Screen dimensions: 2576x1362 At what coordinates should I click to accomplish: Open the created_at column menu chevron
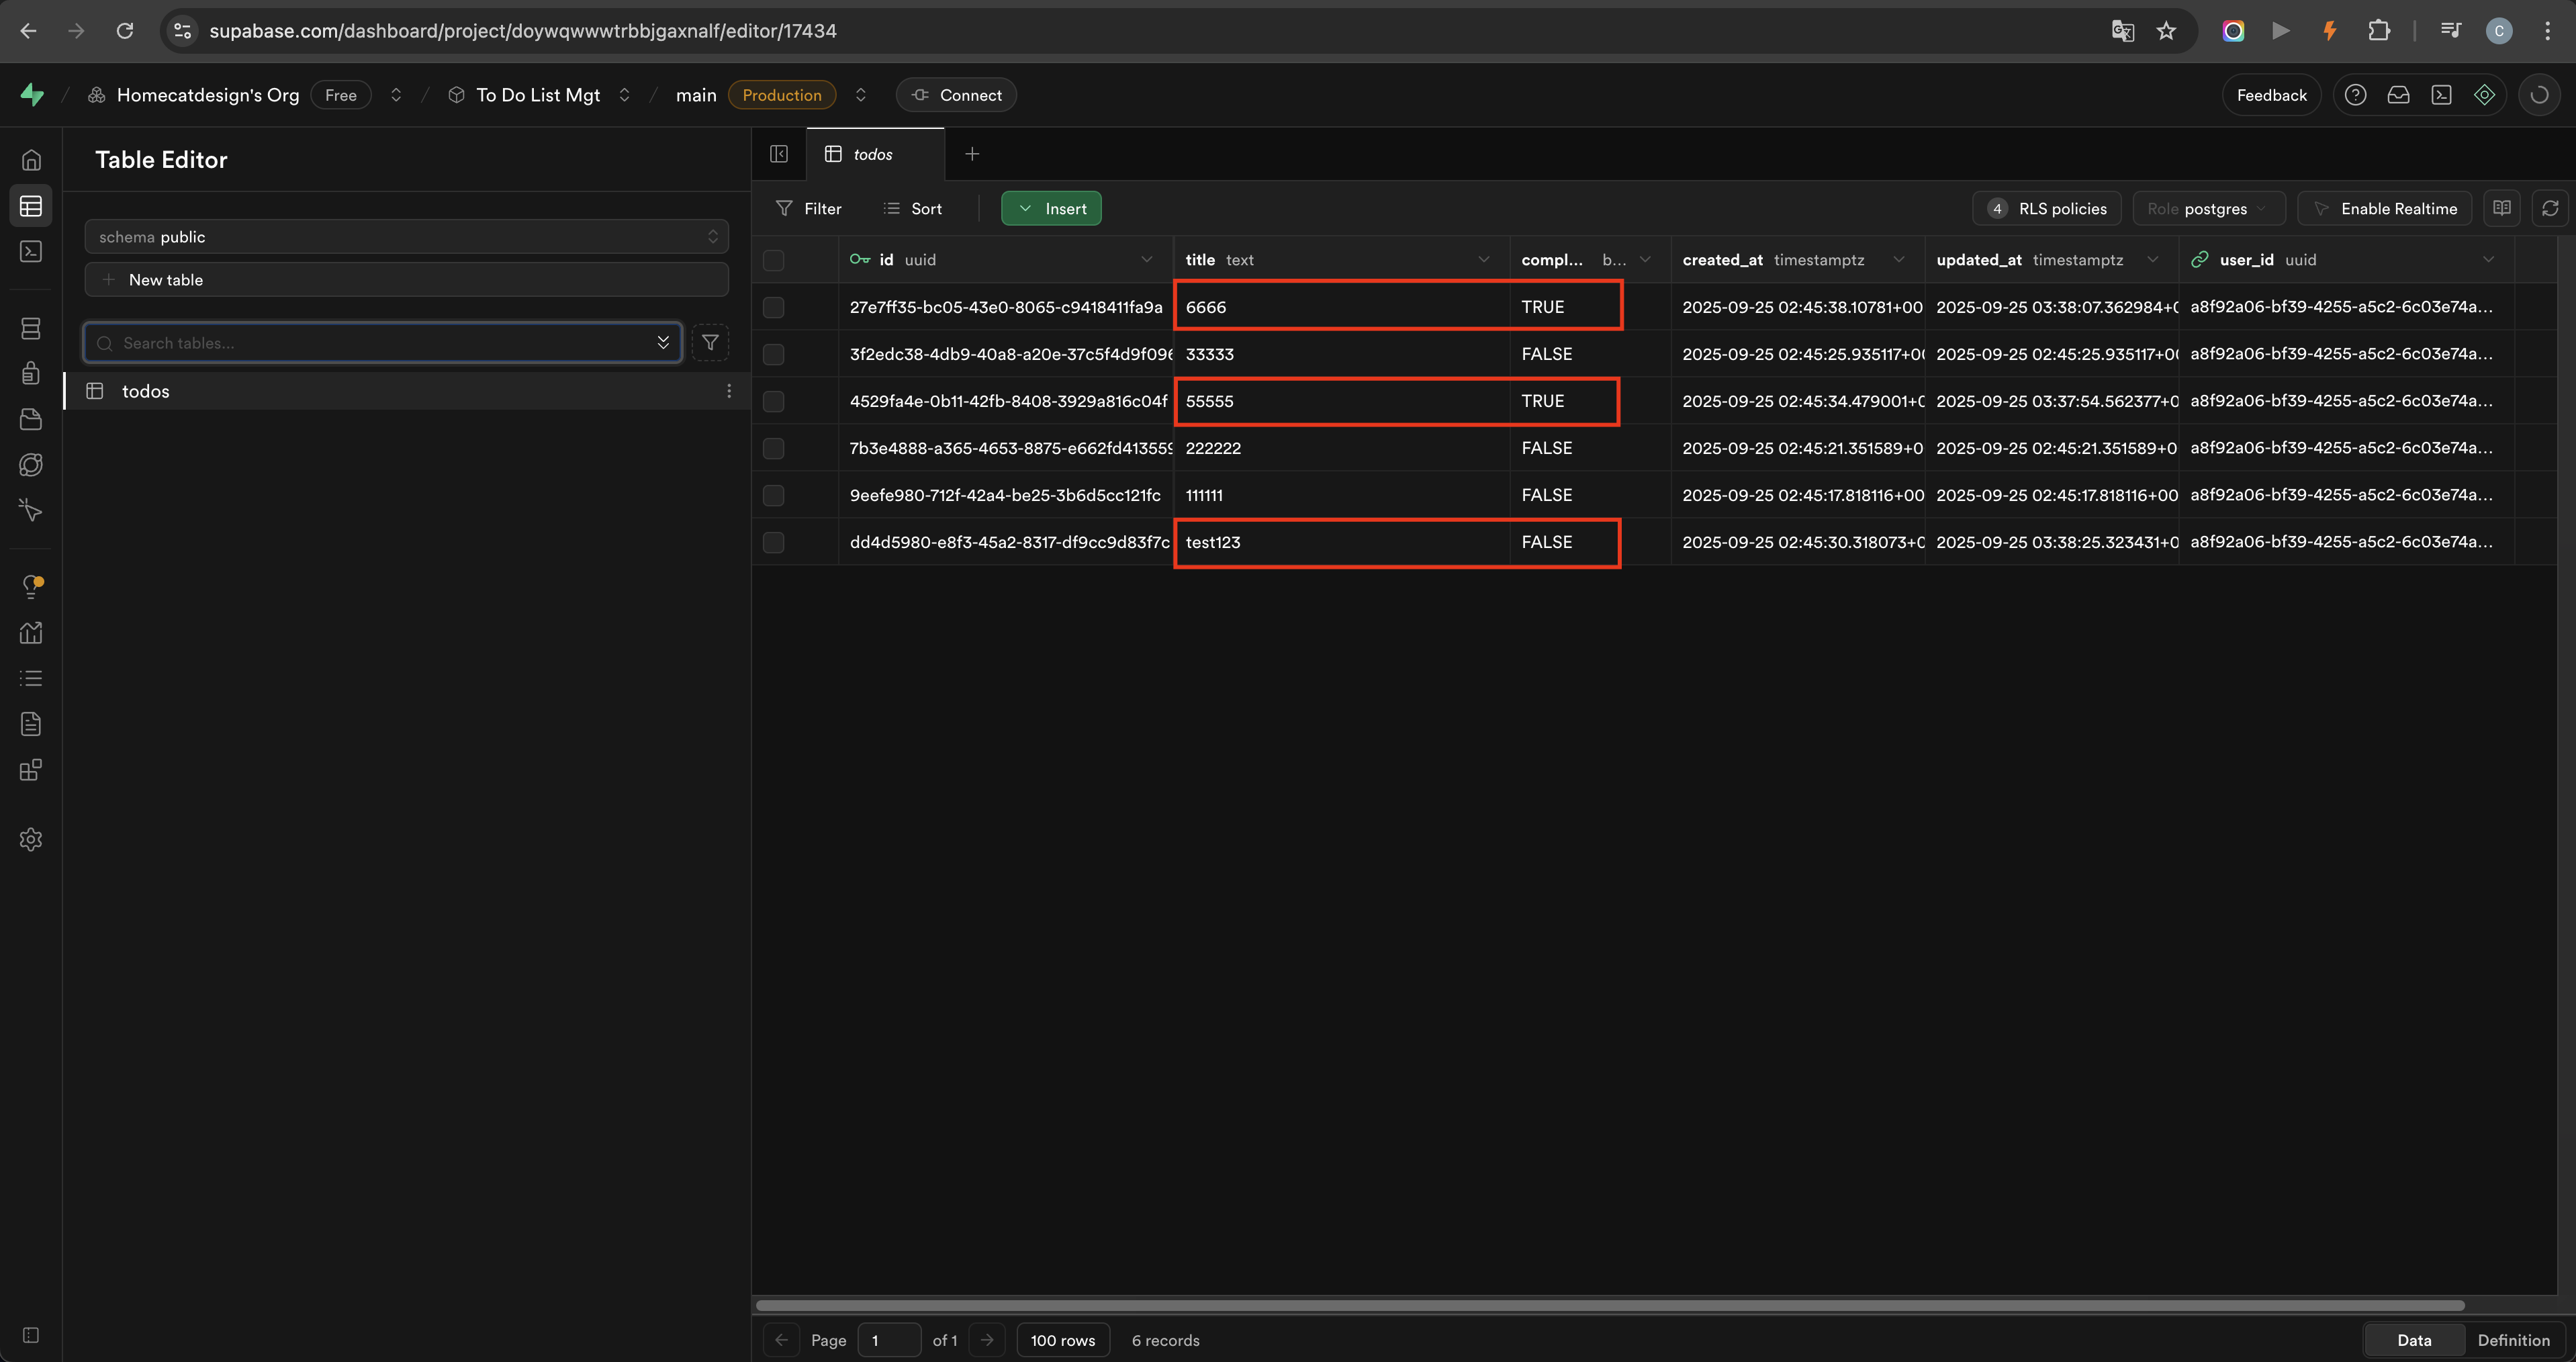1898,260
